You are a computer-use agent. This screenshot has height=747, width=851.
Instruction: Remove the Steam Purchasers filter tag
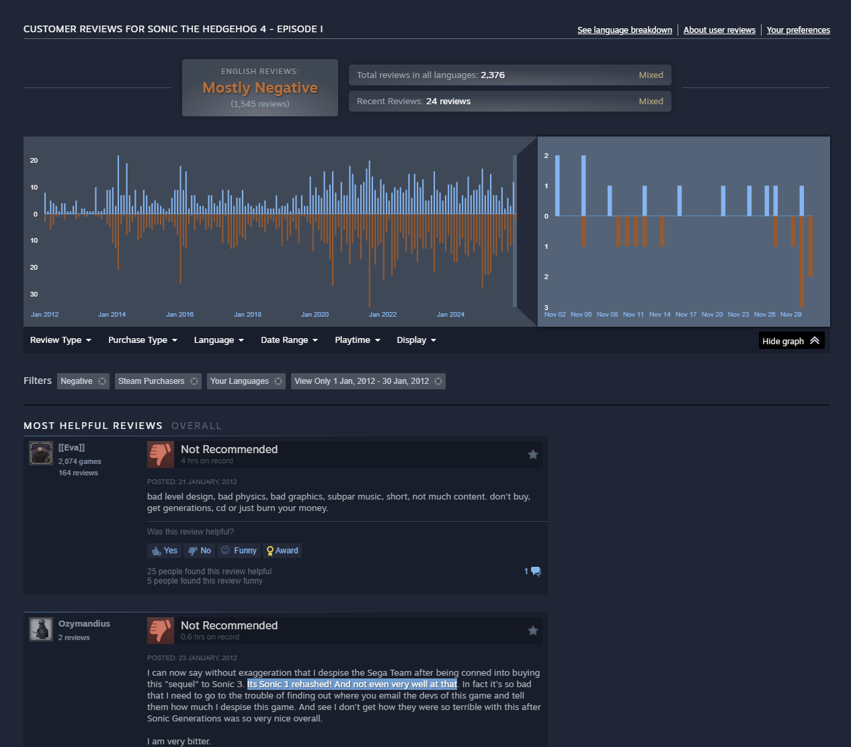tap(194, 381)
